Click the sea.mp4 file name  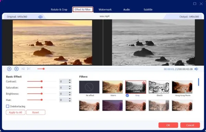tap(104, 16)
